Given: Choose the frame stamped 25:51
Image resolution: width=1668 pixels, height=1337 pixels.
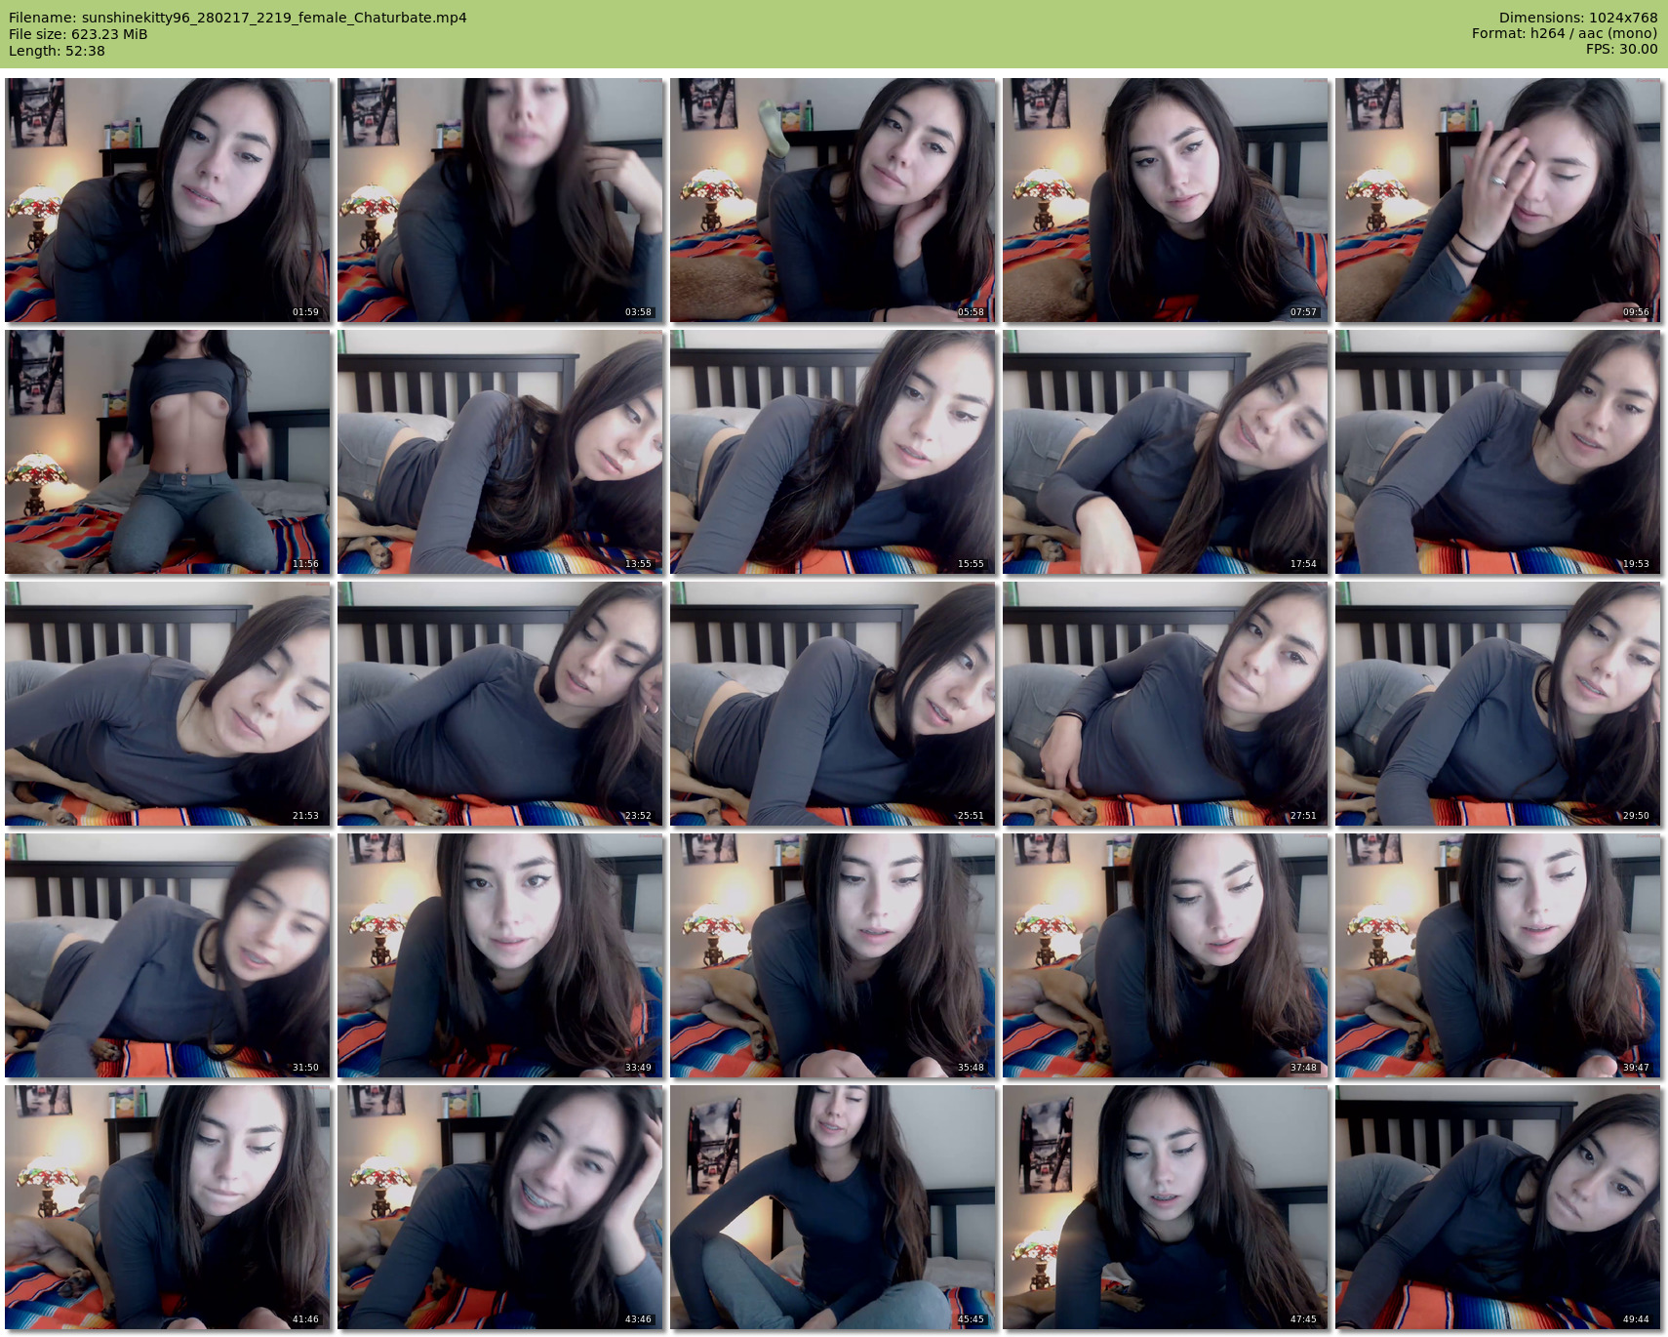Looking at the screenshot, I should pos(833,704).
